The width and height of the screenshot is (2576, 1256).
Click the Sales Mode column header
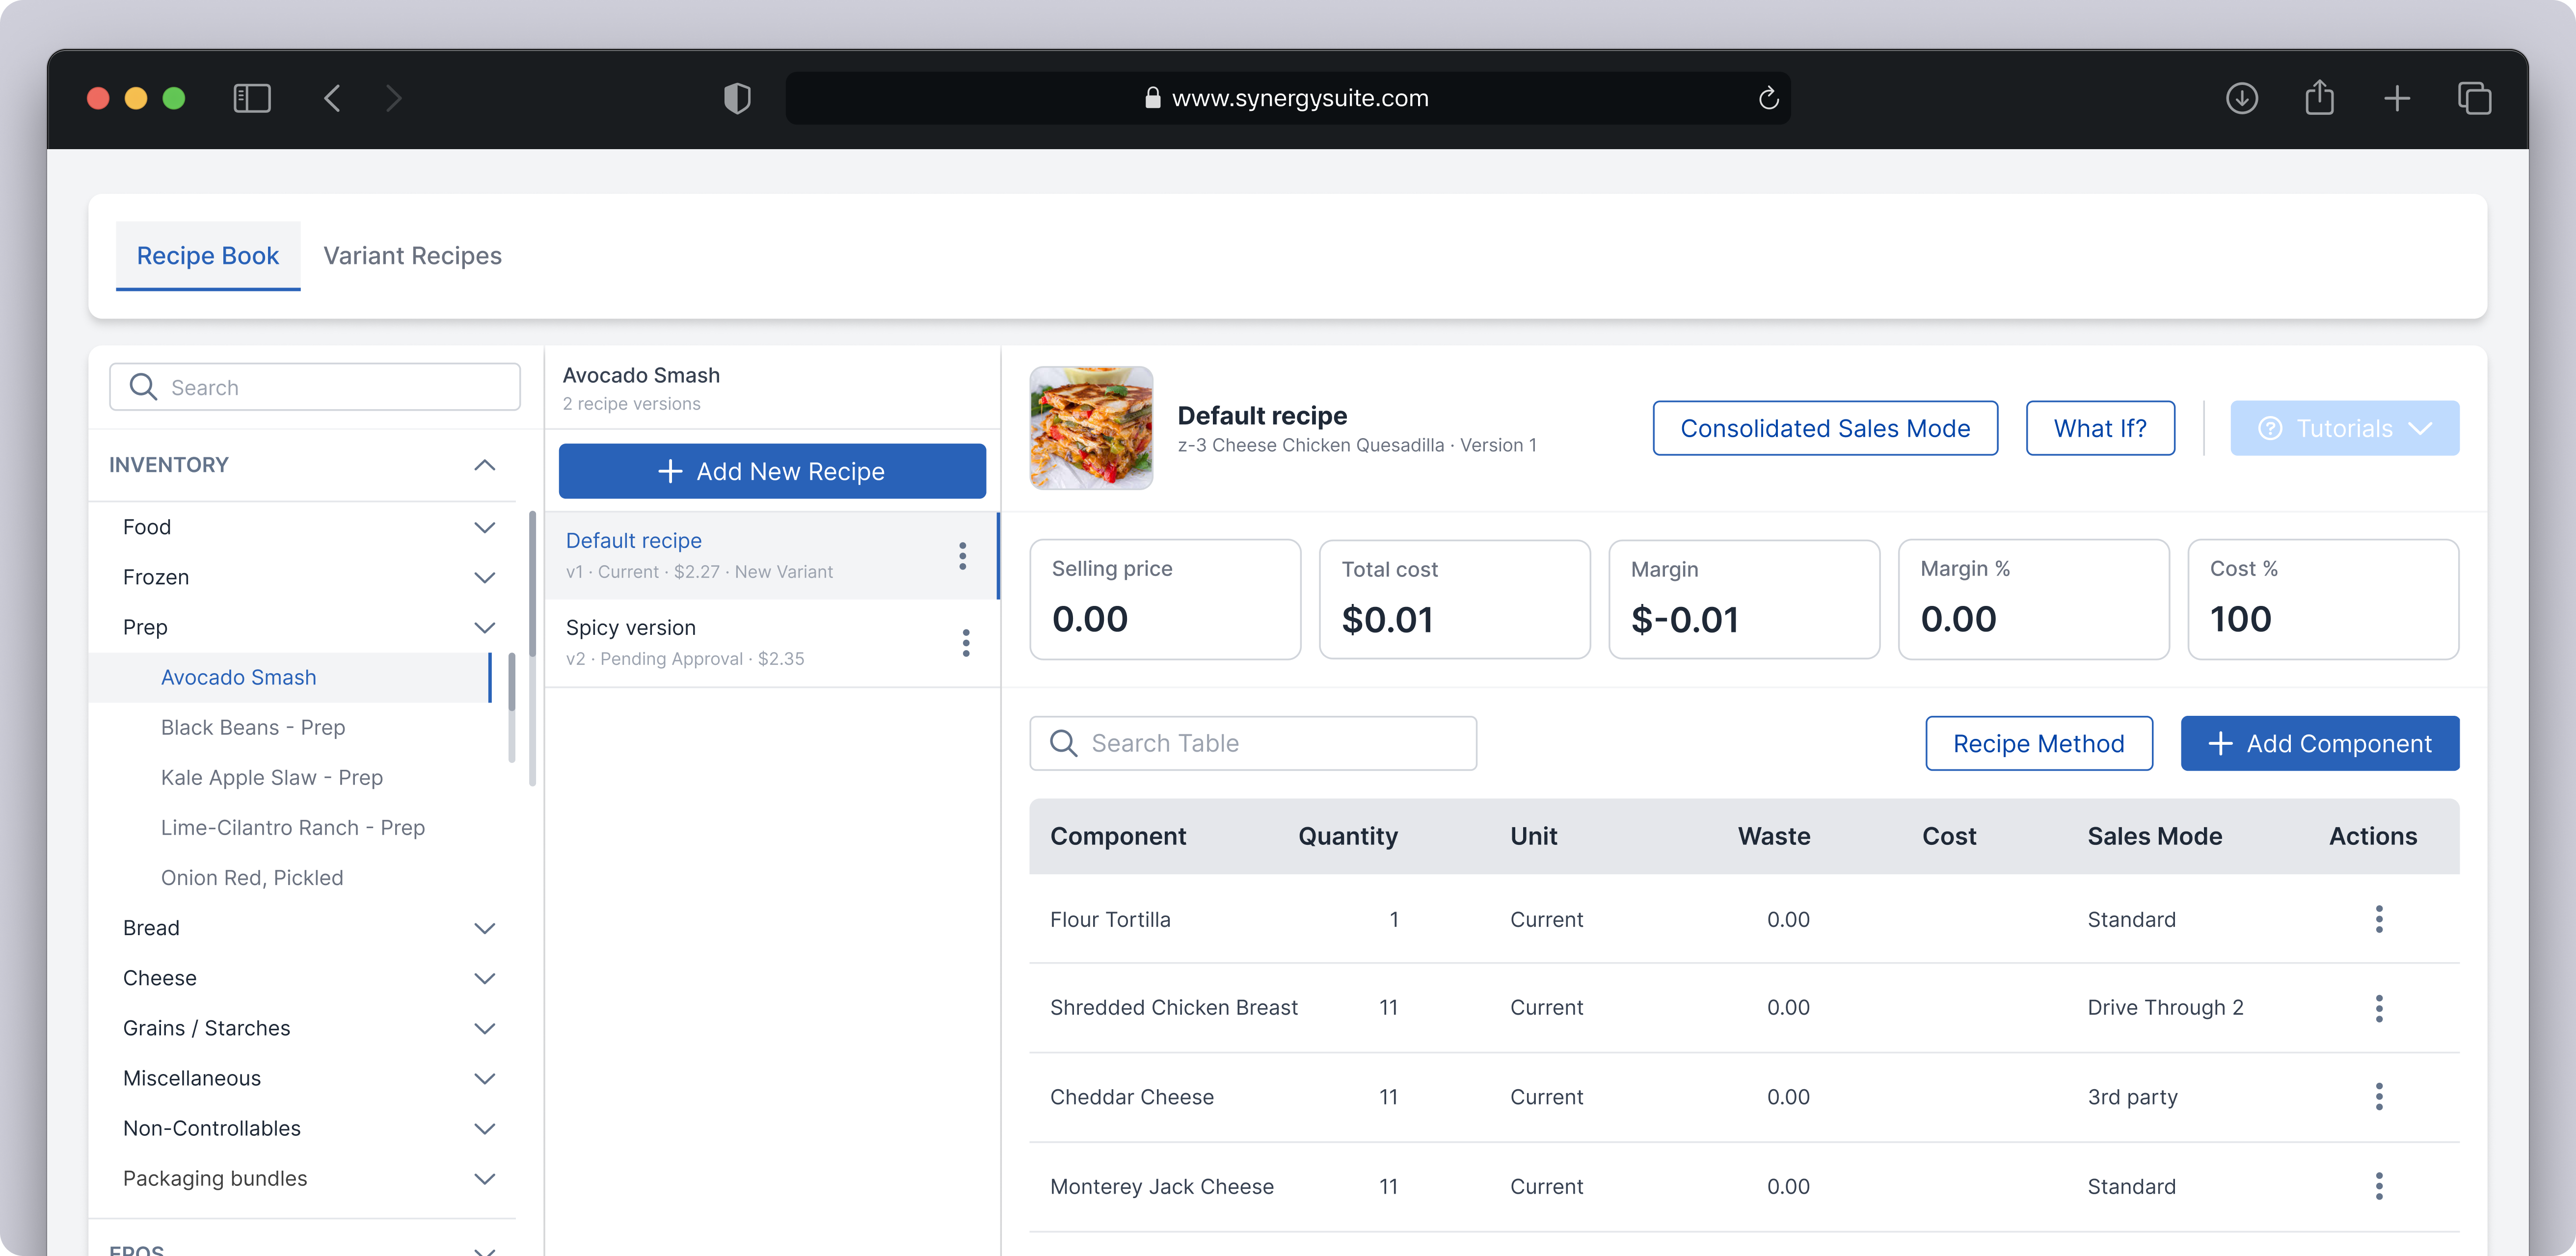coord(2154,837)
